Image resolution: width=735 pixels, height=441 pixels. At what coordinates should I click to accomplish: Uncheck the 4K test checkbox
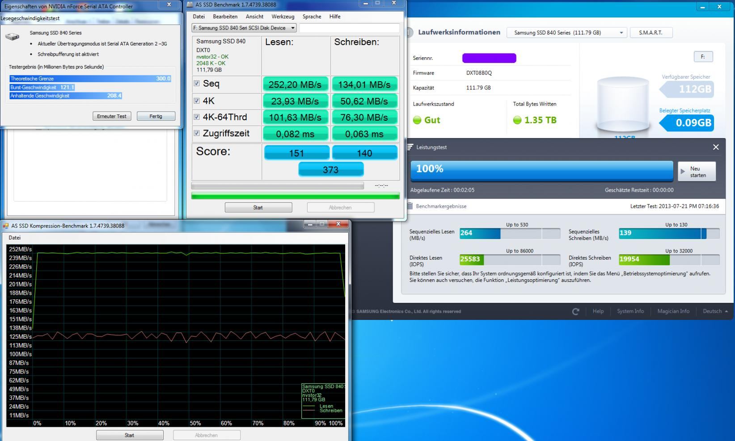point(196,101)
